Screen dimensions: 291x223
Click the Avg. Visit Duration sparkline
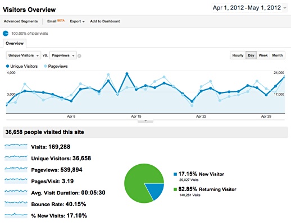[16, 192]
